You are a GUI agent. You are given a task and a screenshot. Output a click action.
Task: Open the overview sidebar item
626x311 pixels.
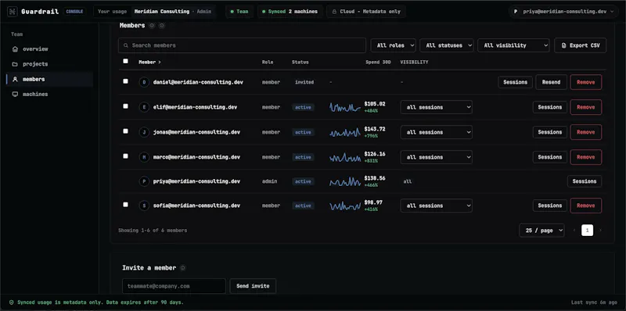49,49
